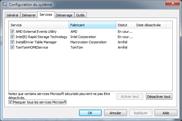Toggle the InstallDriver Table Manager checkbox
182x121 pixels.
pyautogui.click(x=12, y=42)
